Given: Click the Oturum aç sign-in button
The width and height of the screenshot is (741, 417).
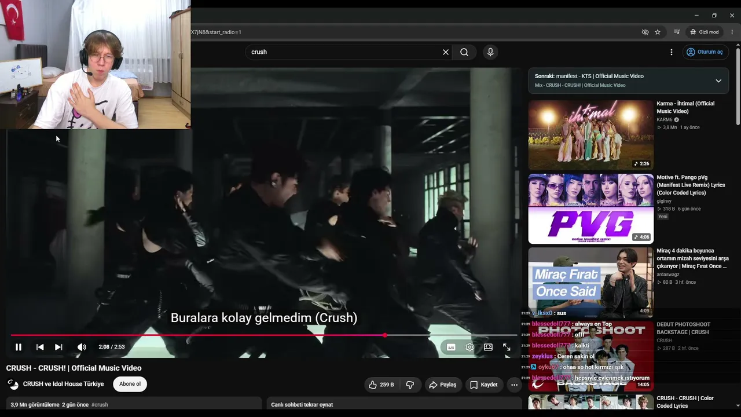Looking at the screenshot, I should (705, 52).
